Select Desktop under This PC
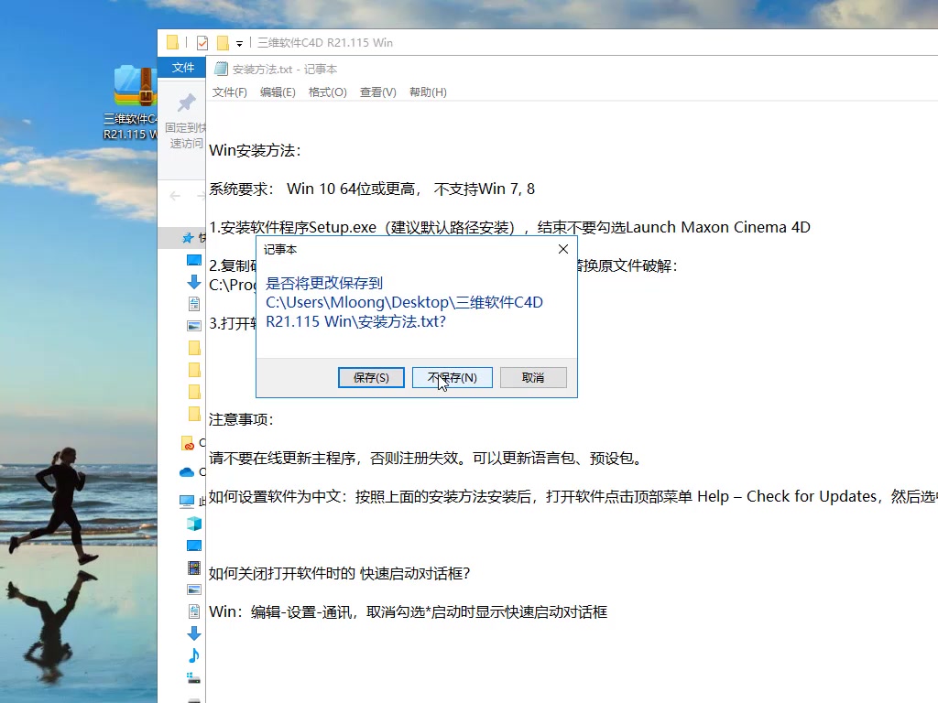The height and width of the screenshot is (703, 938). coord(194,546)
